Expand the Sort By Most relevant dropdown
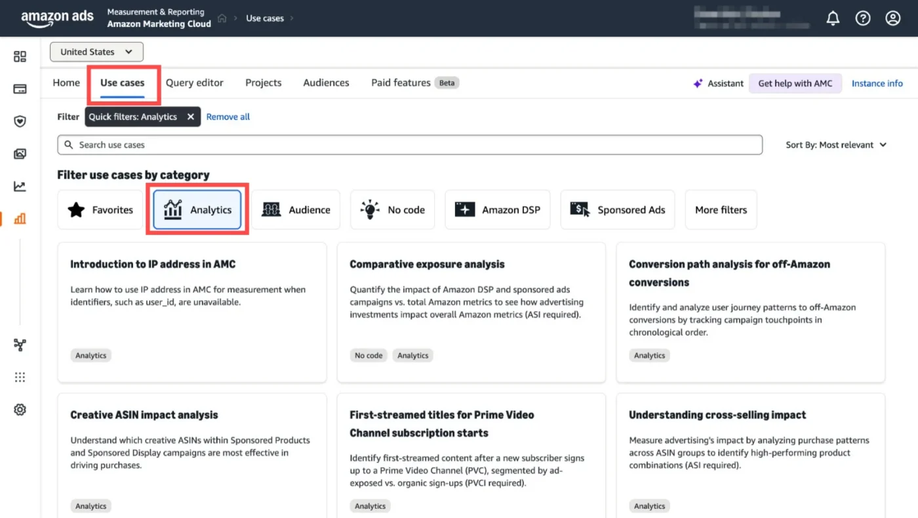918x518 pixels. (x=836, y=145)
